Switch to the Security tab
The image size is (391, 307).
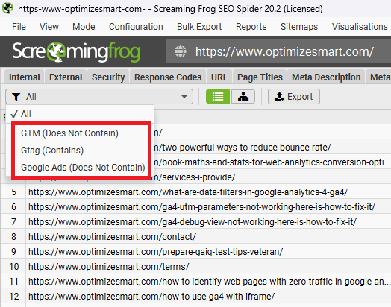point(108,77)
